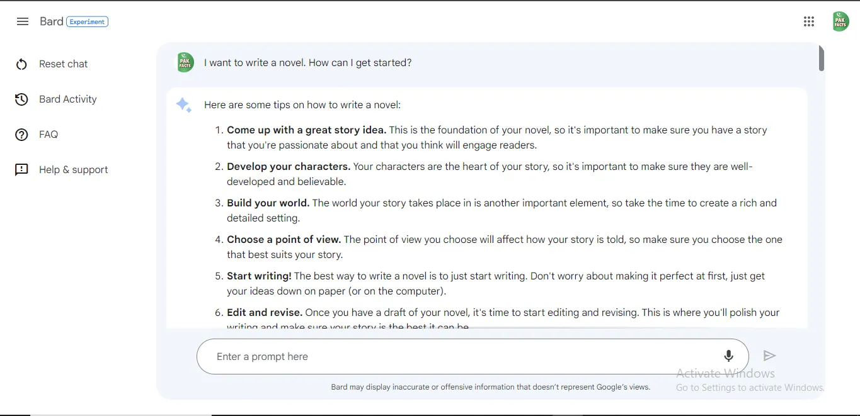
Task: Click the Bard Activity history clock icon
Action: (21, 99)
